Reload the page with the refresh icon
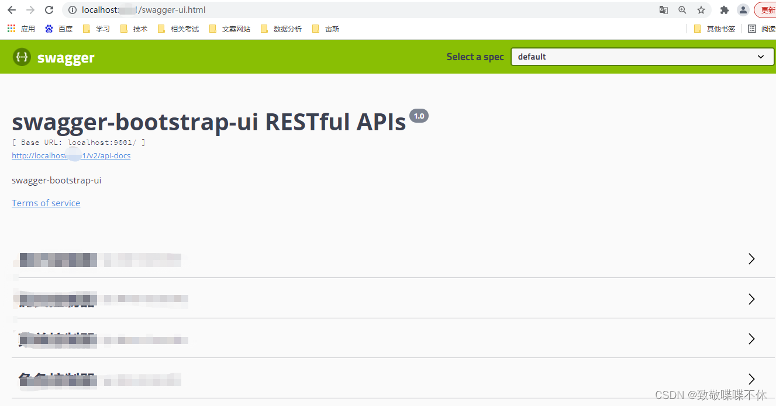776x406 pixels. click(49, 10)
